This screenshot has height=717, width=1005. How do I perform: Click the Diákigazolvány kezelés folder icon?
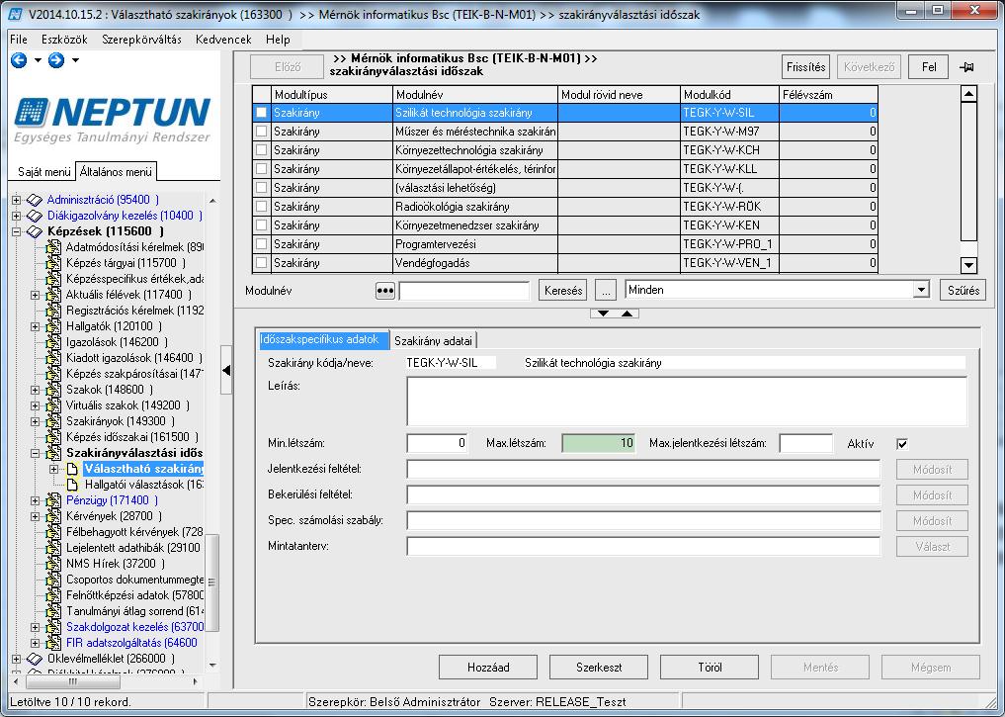pos(34,217)
